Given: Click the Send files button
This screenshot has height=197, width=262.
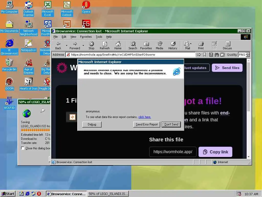Looking at the screenshot, I should click(x=227, y=68).
